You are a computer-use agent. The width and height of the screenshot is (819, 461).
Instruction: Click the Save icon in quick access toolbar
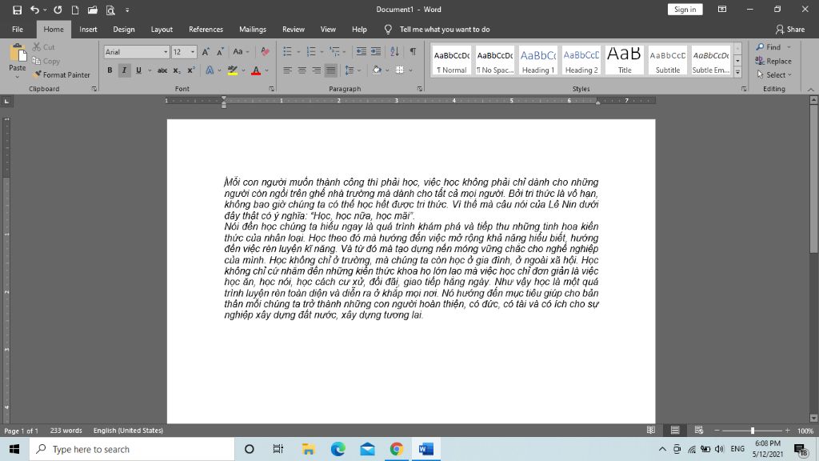[x=18, y=10]
